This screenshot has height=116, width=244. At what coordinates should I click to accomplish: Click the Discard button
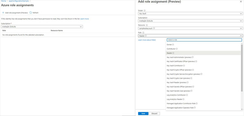(x=154, y=113)
